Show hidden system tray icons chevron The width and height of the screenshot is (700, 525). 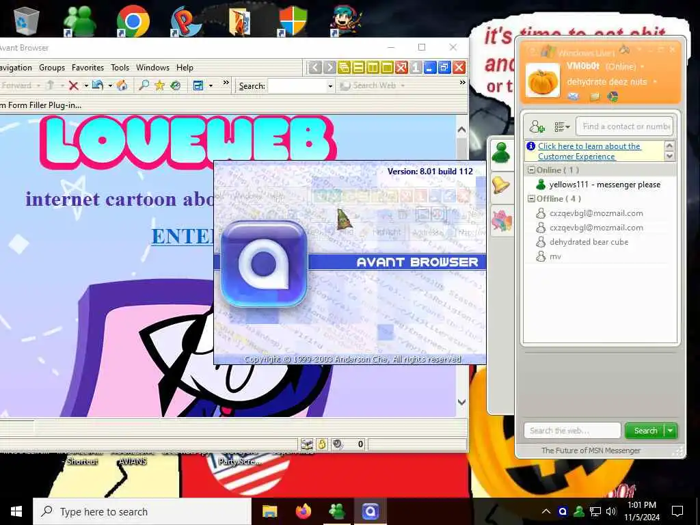(x=546, y=511)
